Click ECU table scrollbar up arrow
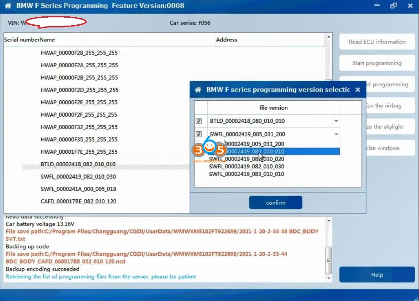The width and height of the screenshot is (419, 301). tap(329, 37)
